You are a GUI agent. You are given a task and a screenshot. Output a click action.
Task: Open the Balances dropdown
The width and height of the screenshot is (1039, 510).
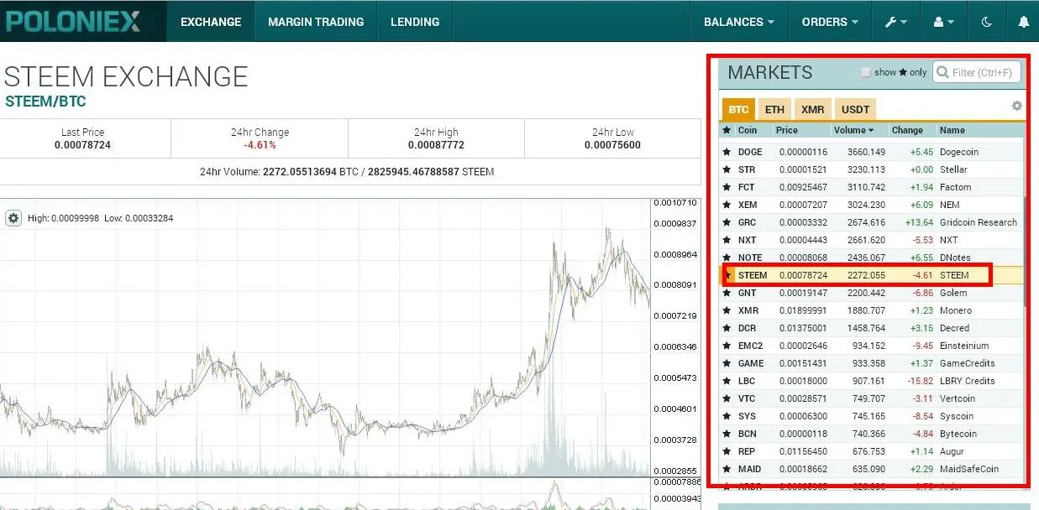[x=738, y=22]
